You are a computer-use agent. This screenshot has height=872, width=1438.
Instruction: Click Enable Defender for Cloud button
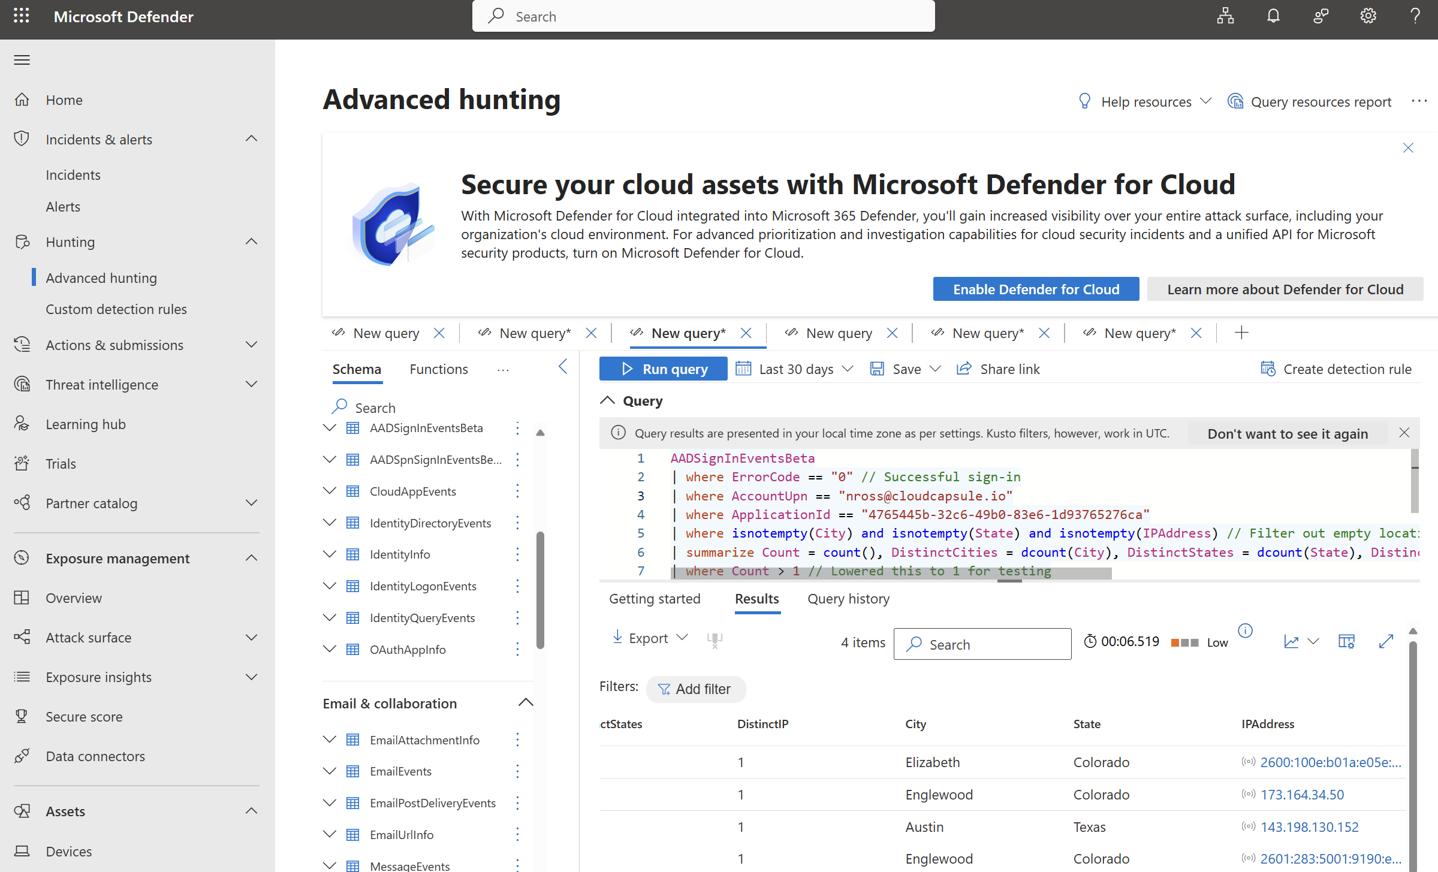(1036, 289)
